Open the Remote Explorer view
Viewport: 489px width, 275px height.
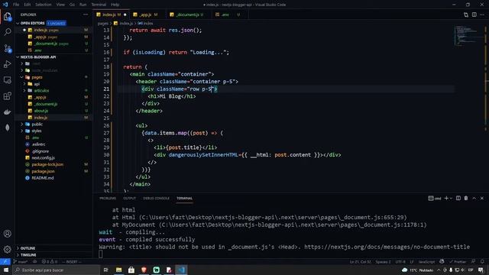coord(8,80)
